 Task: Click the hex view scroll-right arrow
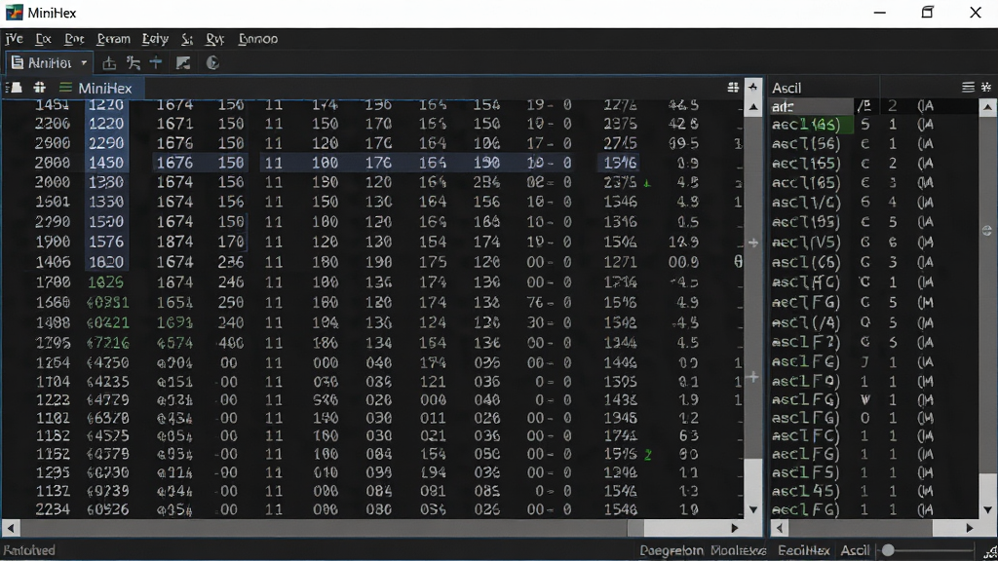(x=735, y=528)
